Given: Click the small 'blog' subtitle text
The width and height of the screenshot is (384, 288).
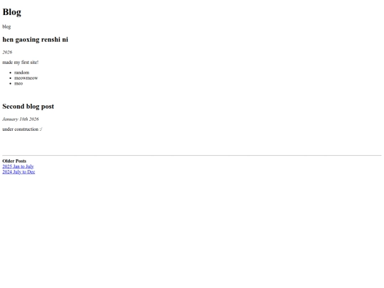Looking at the screenshot, I should tap(6, 26).
